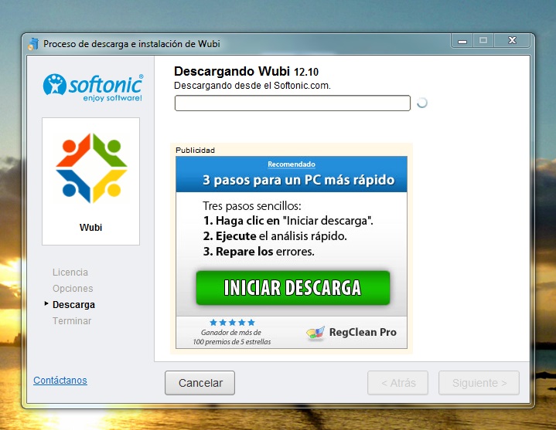Maximize the Wubi installer window
The height and width of the screenshot is (430, 556).
point(483,41)
